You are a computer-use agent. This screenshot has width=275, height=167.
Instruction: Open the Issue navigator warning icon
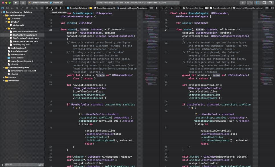[22, 8]
